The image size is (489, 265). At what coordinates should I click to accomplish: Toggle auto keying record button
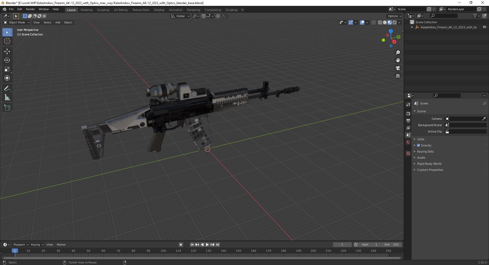click(x=181, y=245)
